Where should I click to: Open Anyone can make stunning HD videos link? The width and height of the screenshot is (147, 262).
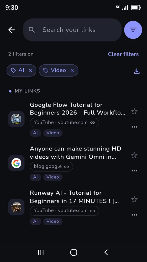(x=75, y=153)
